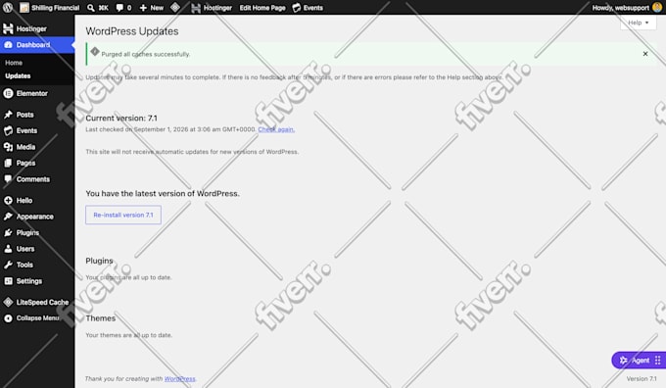
Task: Click the Tools wrench icon
Action: [8, 265]
